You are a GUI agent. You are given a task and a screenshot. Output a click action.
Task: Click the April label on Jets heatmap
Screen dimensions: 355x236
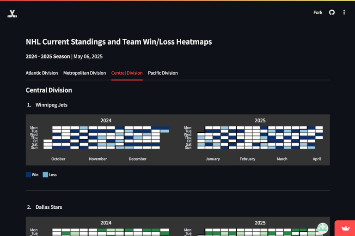point(317,159)
